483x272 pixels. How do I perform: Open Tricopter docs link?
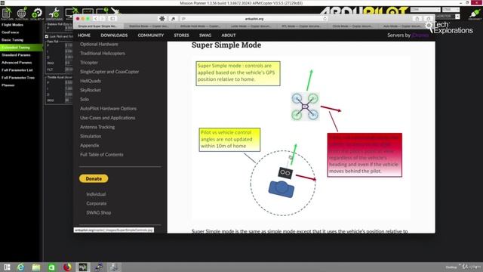click(x=89, y=63)
